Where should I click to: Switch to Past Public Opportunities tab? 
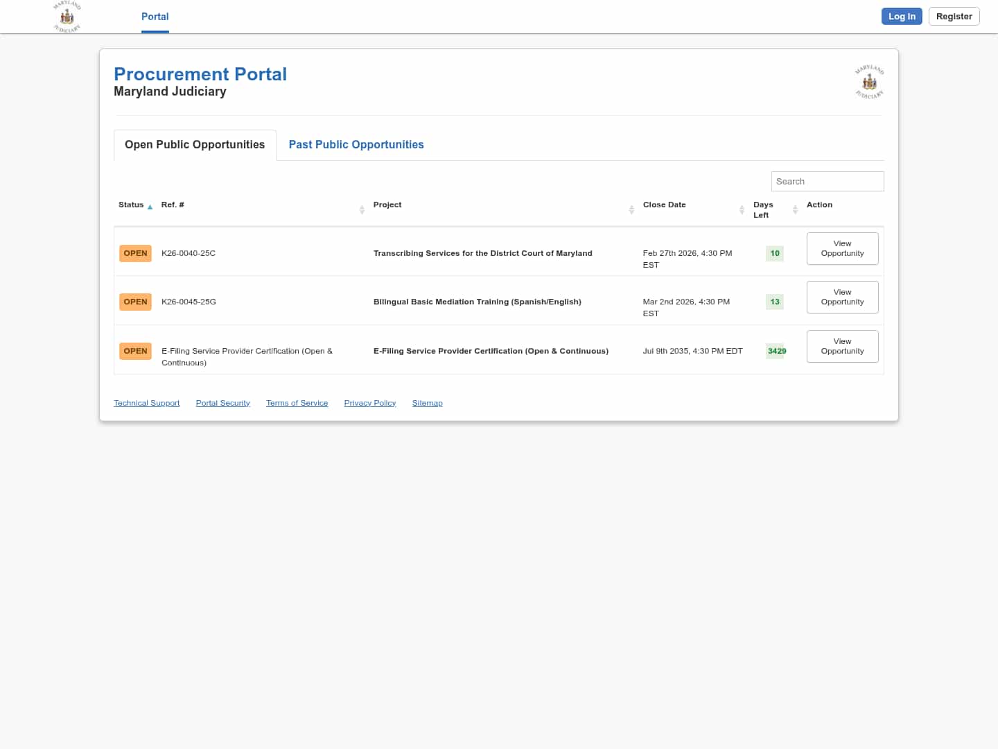pos(356,145)
